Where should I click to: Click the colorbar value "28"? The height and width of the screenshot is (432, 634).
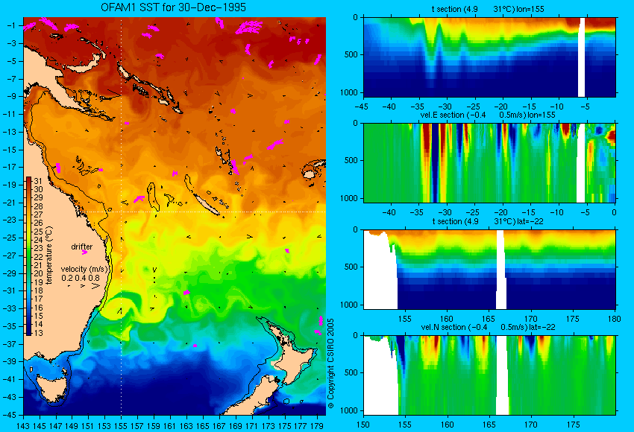coord(38,206)
